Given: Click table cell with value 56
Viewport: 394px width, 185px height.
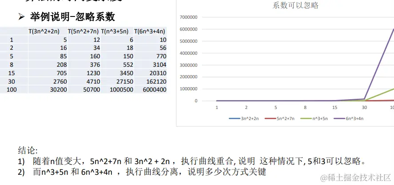Looking at the screenshot, I should tap(163, 48).
